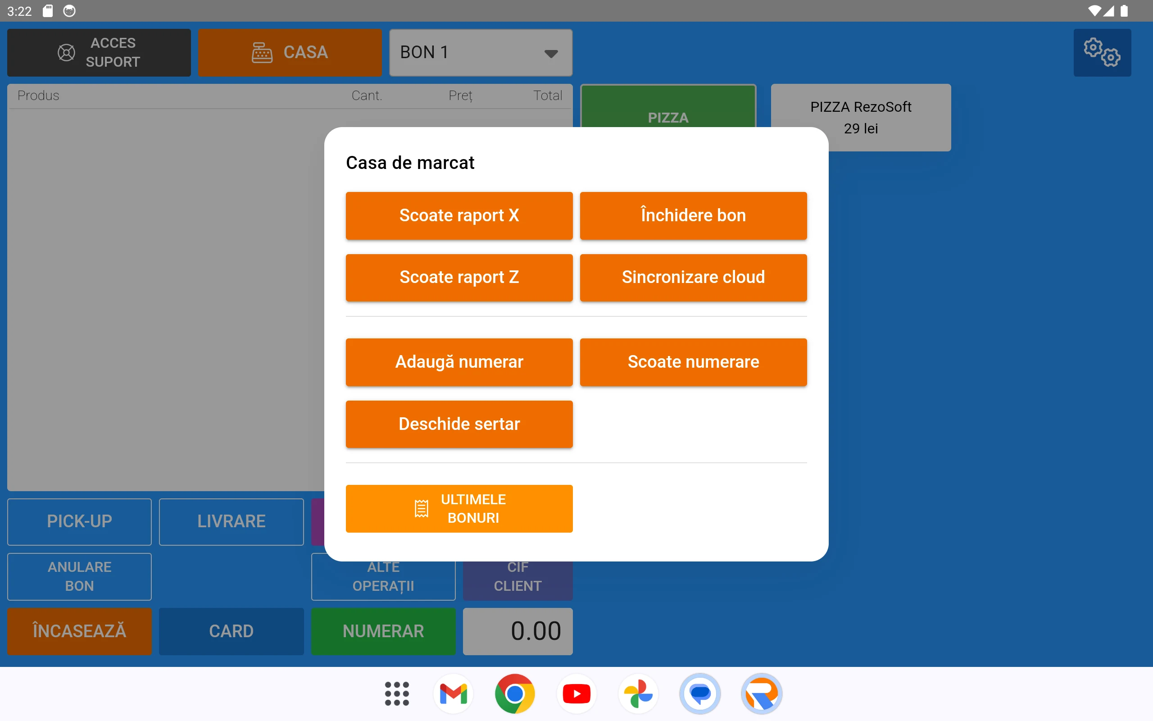Click the Produs column header
Image resolution: width=1153 pixels, height=721 pixels.
[39, 96]
